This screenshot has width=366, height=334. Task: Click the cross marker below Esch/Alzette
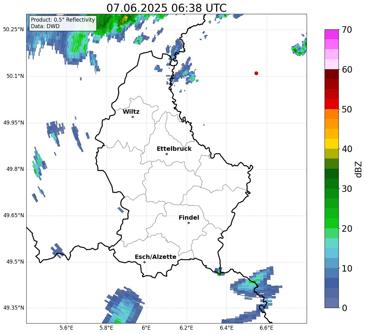(x=144, y=262)
